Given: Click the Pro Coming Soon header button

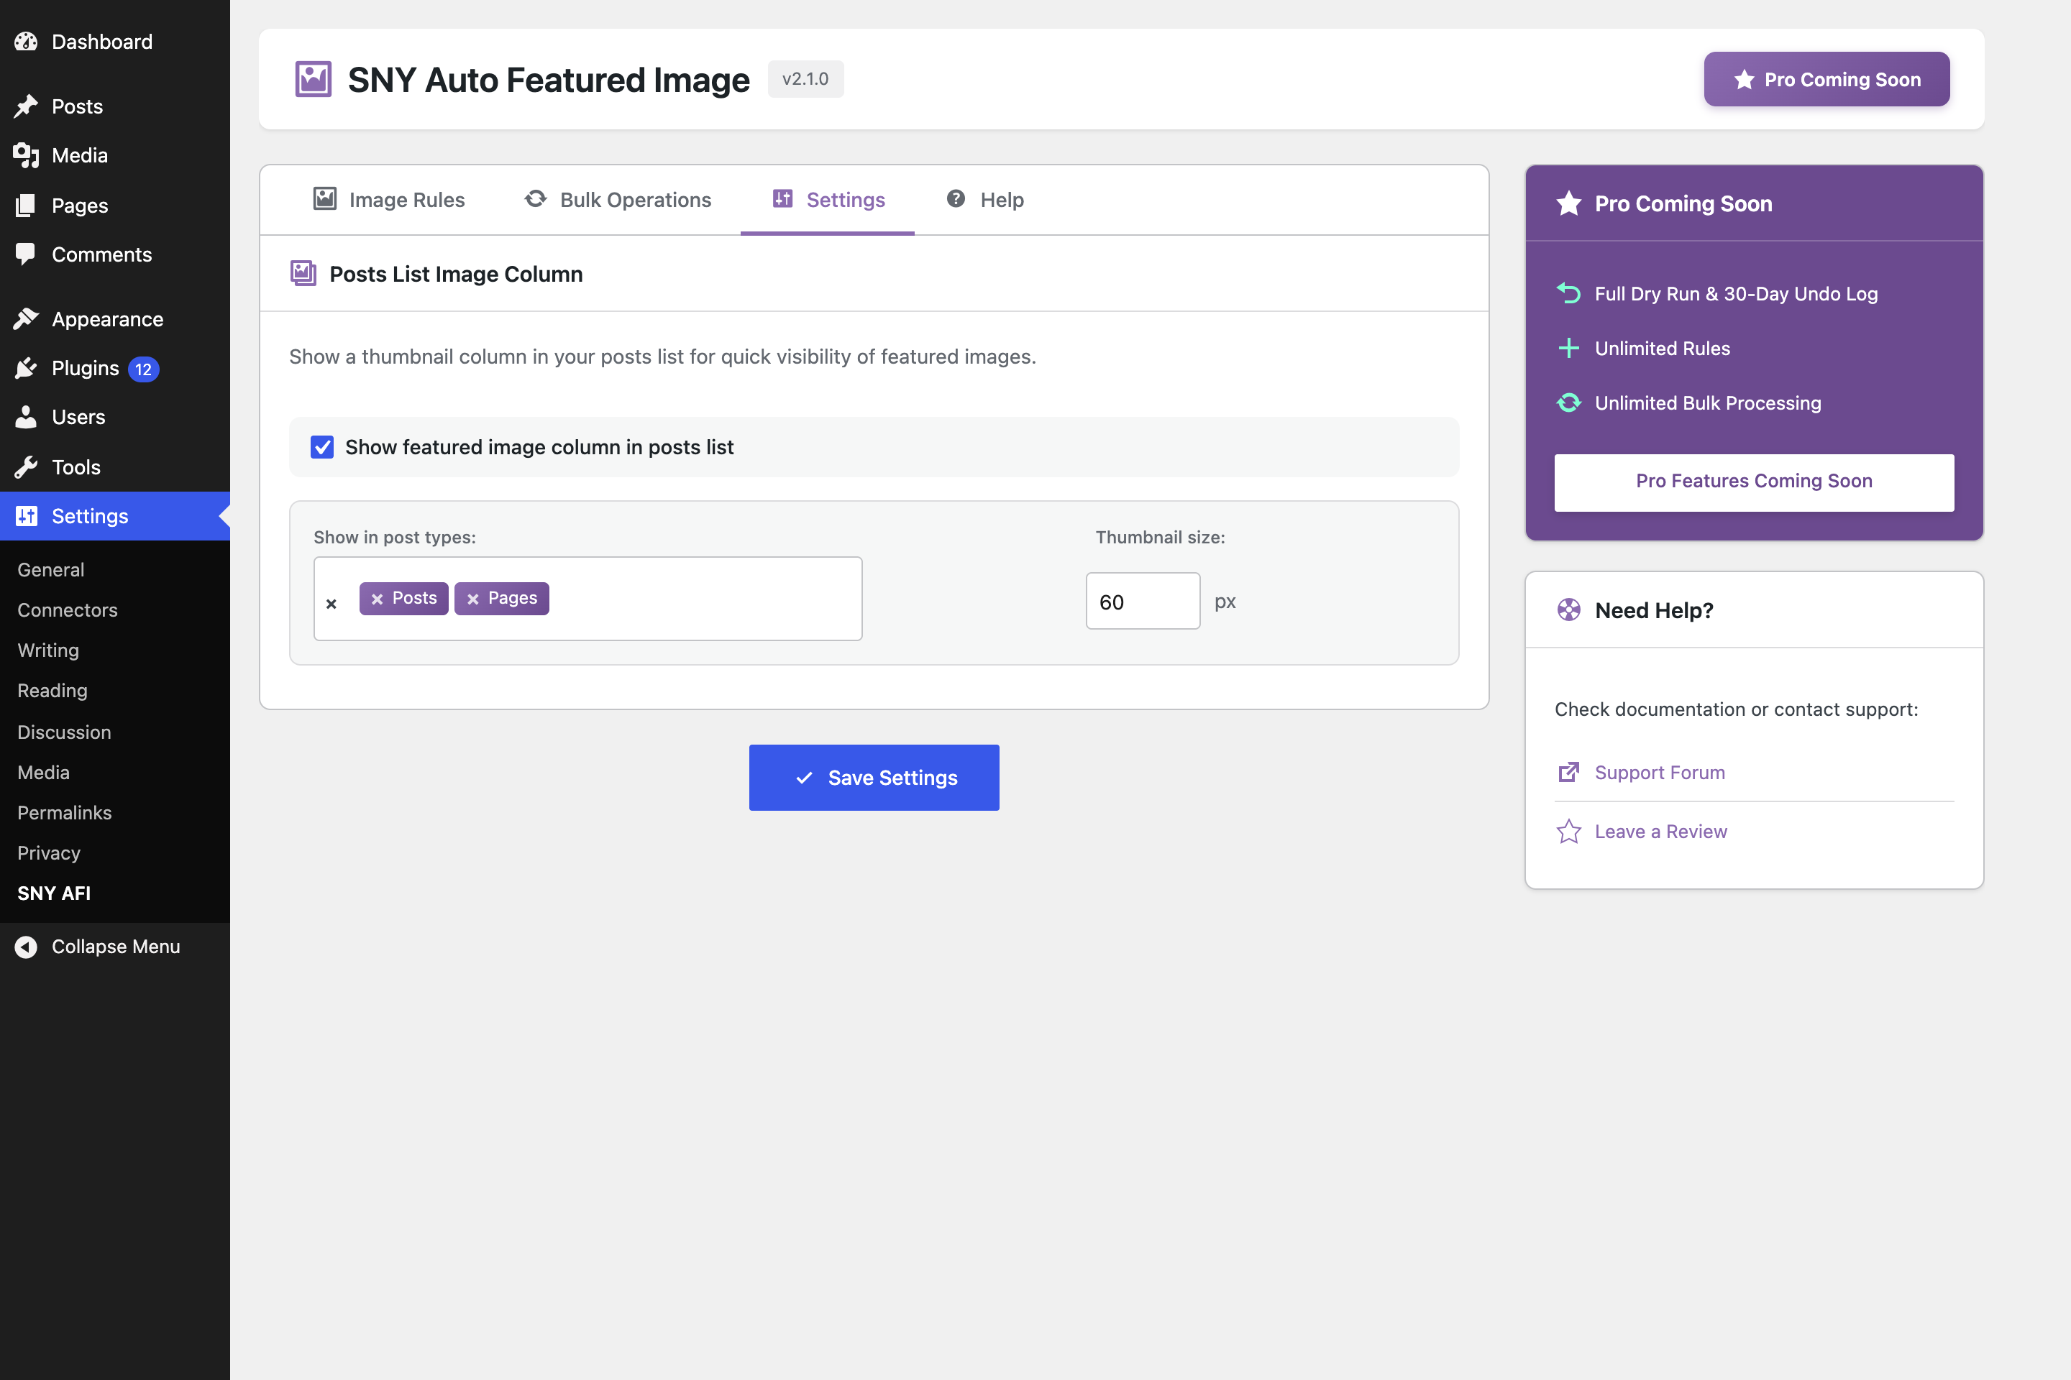Looking at the screenshot, I should [1827, 79].
